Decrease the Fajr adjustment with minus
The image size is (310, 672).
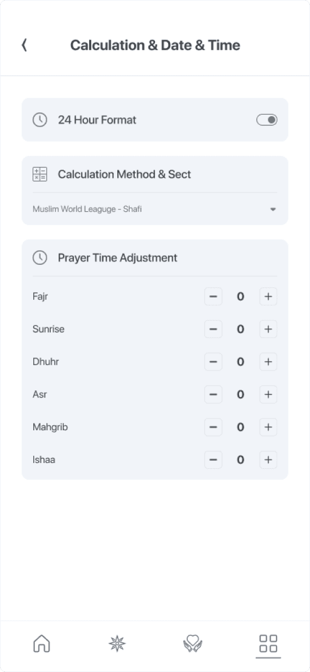click(213, 296)
